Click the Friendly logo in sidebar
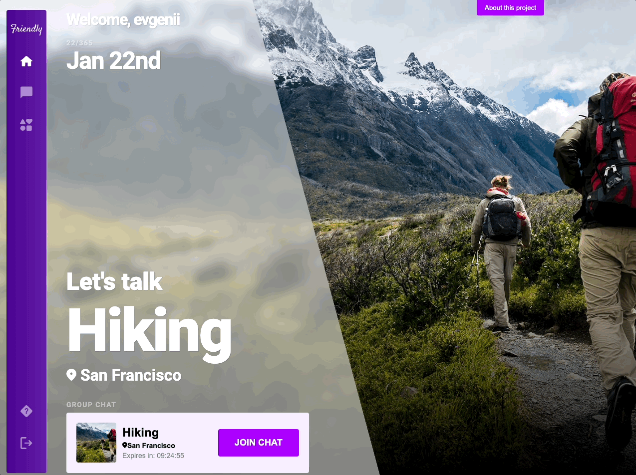636x475 pixels. [x=26, y=29]
